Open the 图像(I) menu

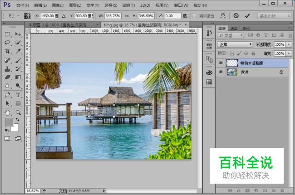pyautogui.click(x=58, y=5)
